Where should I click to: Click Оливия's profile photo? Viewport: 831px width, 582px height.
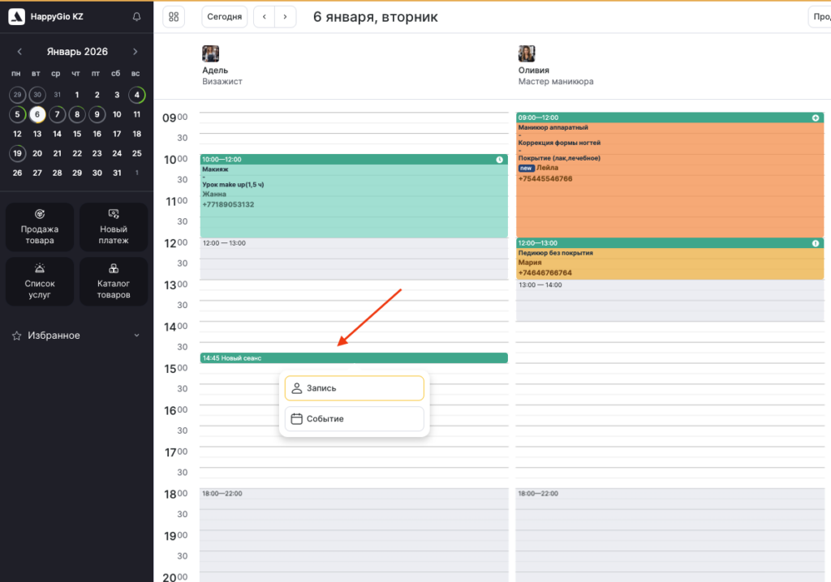(x=527, y=54)
